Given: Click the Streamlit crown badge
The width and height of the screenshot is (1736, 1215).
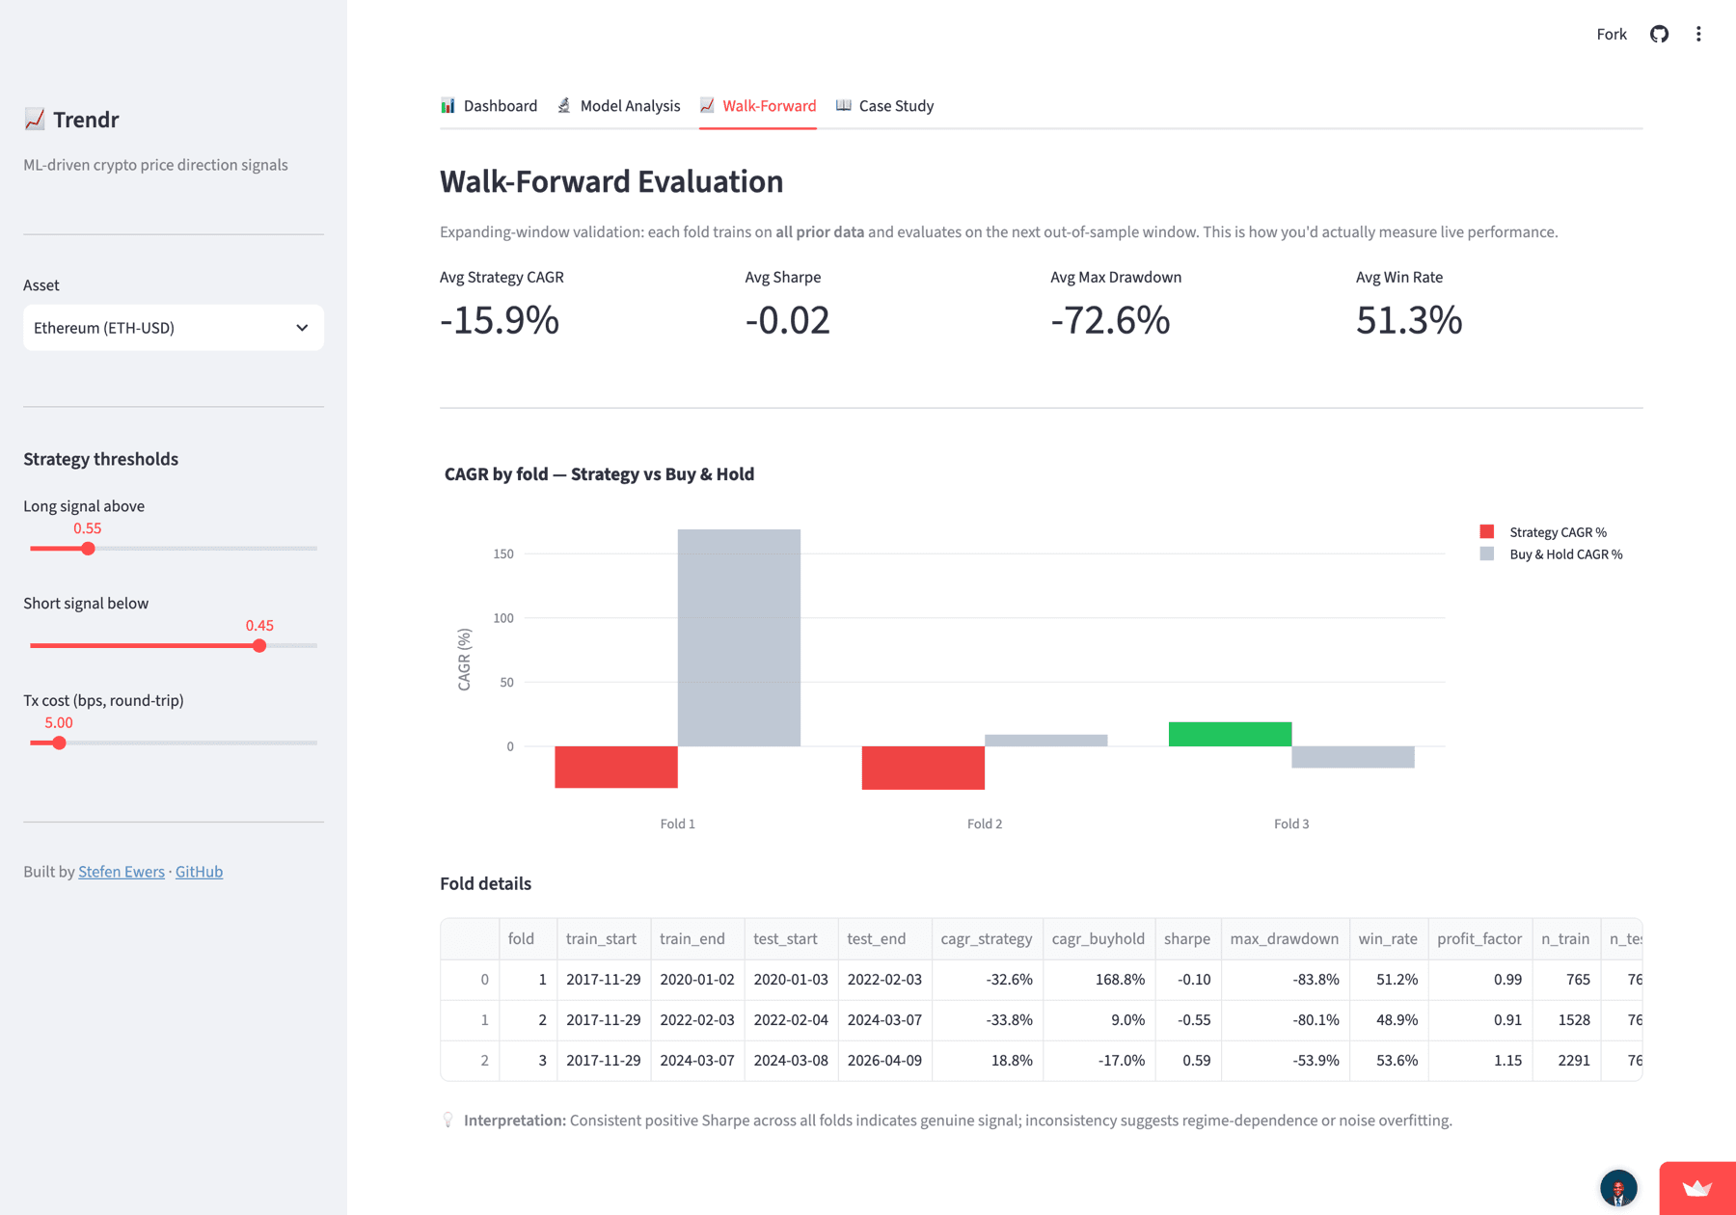Looking at the screenshot, I should (1697, 1188).
